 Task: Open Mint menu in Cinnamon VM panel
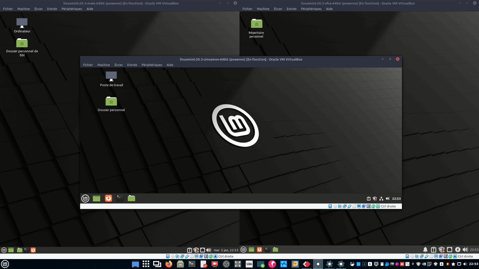pos(85,198)
